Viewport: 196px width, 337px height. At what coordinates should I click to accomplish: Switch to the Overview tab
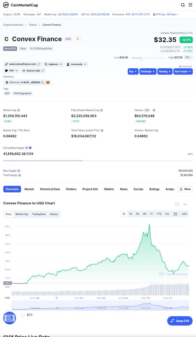point(12,189)
